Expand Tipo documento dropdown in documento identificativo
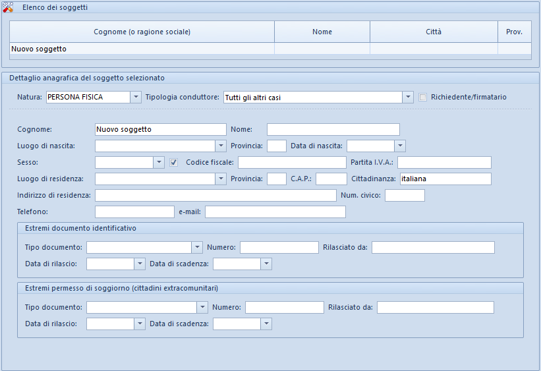The width and height of the screenshot is (541, 371). [197, 248]
